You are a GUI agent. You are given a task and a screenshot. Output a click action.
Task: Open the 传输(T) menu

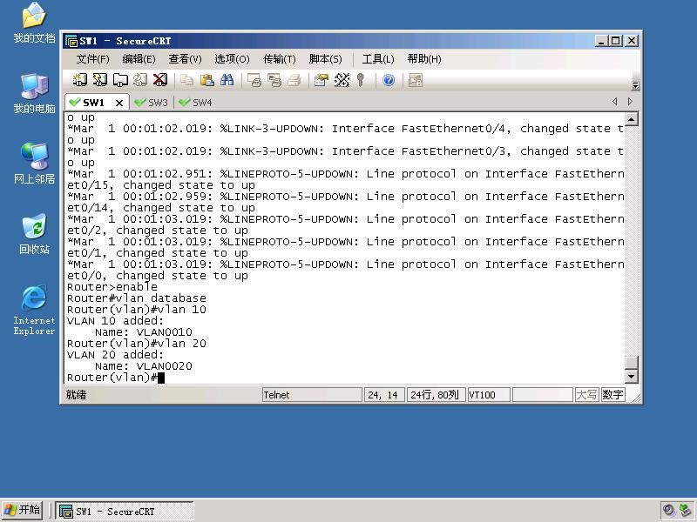(279, 59)
